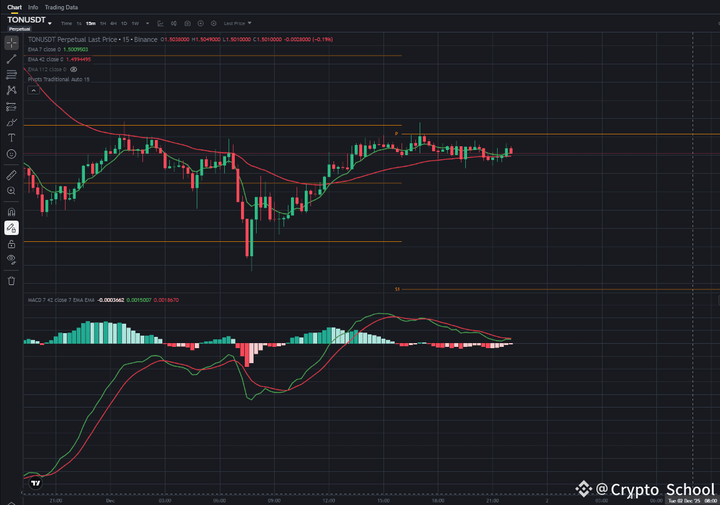
Task: Switch to the 1D interval
Action: coord(124,22)
